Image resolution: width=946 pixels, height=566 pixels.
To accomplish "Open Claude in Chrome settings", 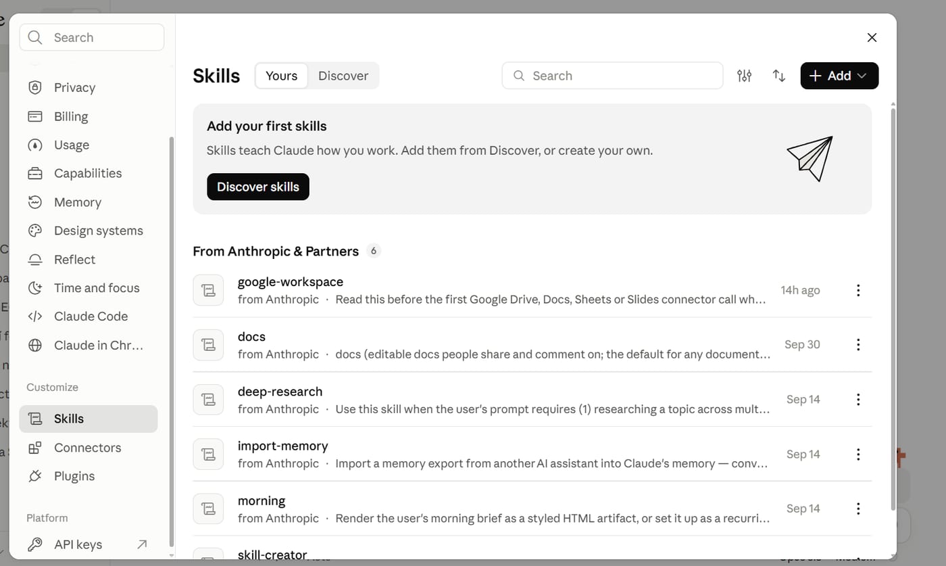I will pyautogui.click(x=89, y=345).
